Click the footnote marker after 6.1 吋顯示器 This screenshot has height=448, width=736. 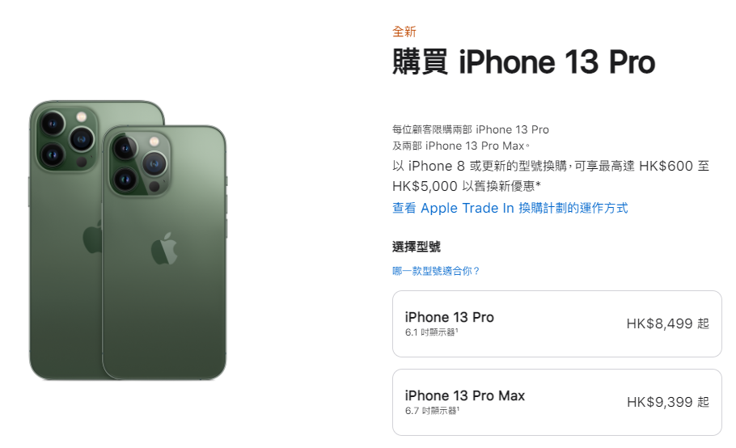click(457, 330)
